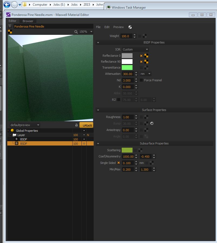
Task: Toggle the Bump normal map N icon
Action: coord(152,123)
